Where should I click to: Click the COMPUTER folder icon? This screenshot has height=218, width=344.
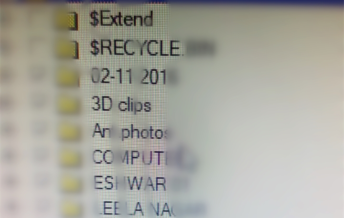coord(70,158)
